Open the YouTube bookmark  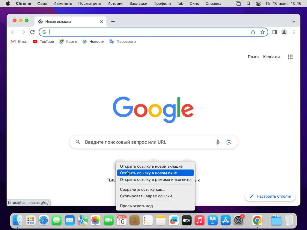pos(43,41)
